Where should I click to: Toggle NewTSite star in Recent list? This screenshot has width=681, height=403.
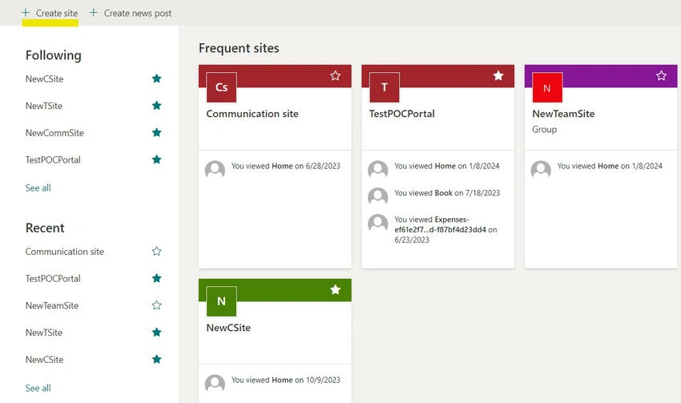[x=156, y=332]
